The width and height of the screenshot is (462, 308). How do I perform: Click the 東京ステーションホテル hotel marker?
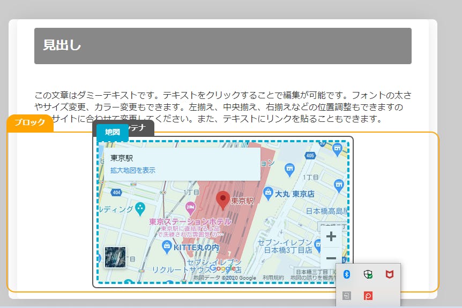pos(190,207)
